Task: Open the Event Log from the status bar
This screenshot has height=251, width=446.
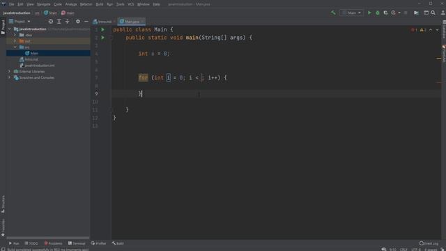Action: click(429, 243)
